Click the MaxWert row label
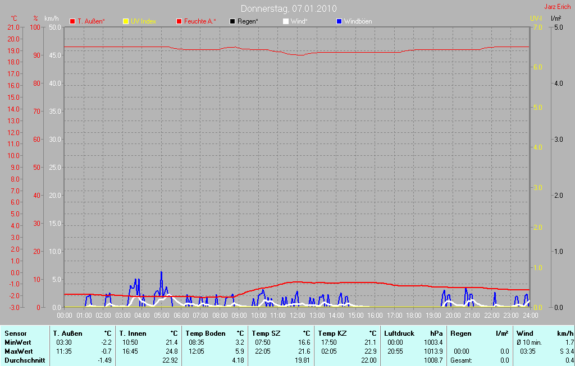The image size is (575, 366). pos(19,351)
